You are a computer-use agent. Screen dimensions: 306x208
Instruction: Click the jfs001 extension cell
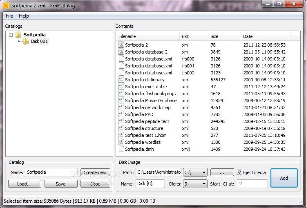(188, 66)
